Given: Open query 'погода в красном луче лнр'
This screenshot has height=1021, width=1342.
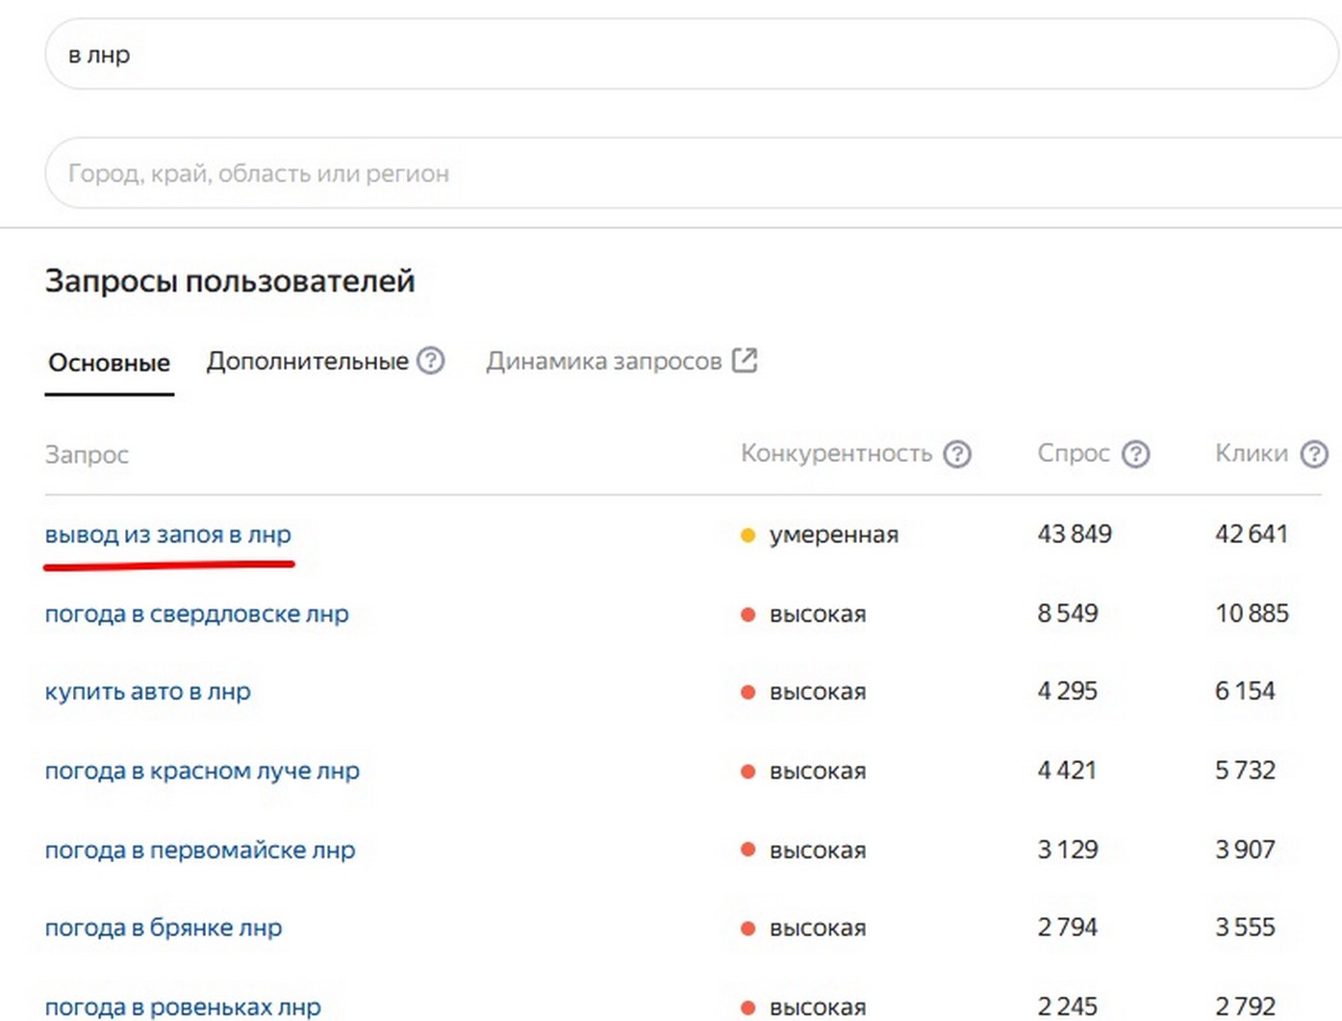Looking at the screenshot, I should click(202, 771).
